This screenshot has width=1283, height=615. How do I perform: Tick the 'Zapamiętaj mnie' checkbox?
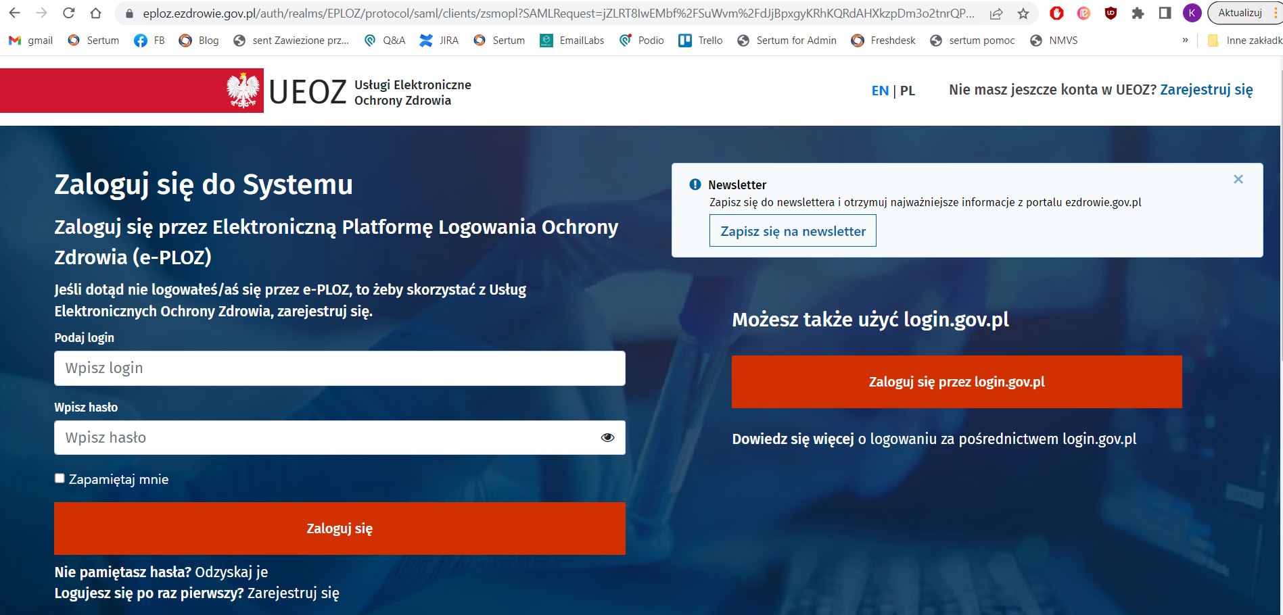pyautogui.click(x=60, y=478)
